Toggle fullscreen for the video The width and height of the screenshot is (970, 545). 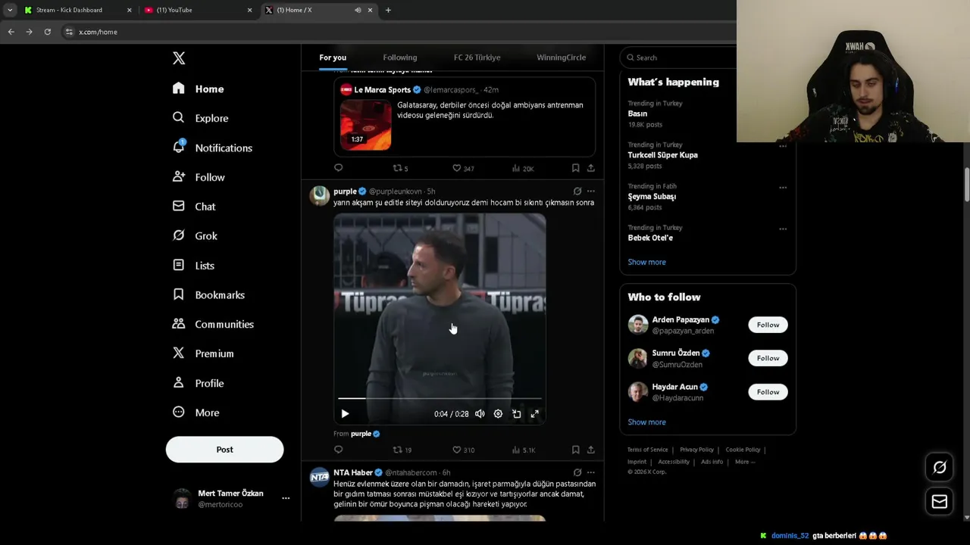pos(534,414)
